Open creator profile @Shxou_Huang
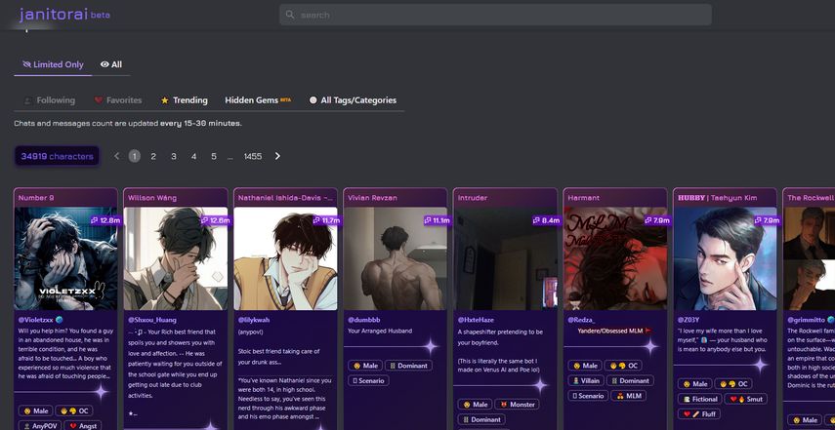The width and height of the screenshot is (835, 430). (x=152, y=320)
